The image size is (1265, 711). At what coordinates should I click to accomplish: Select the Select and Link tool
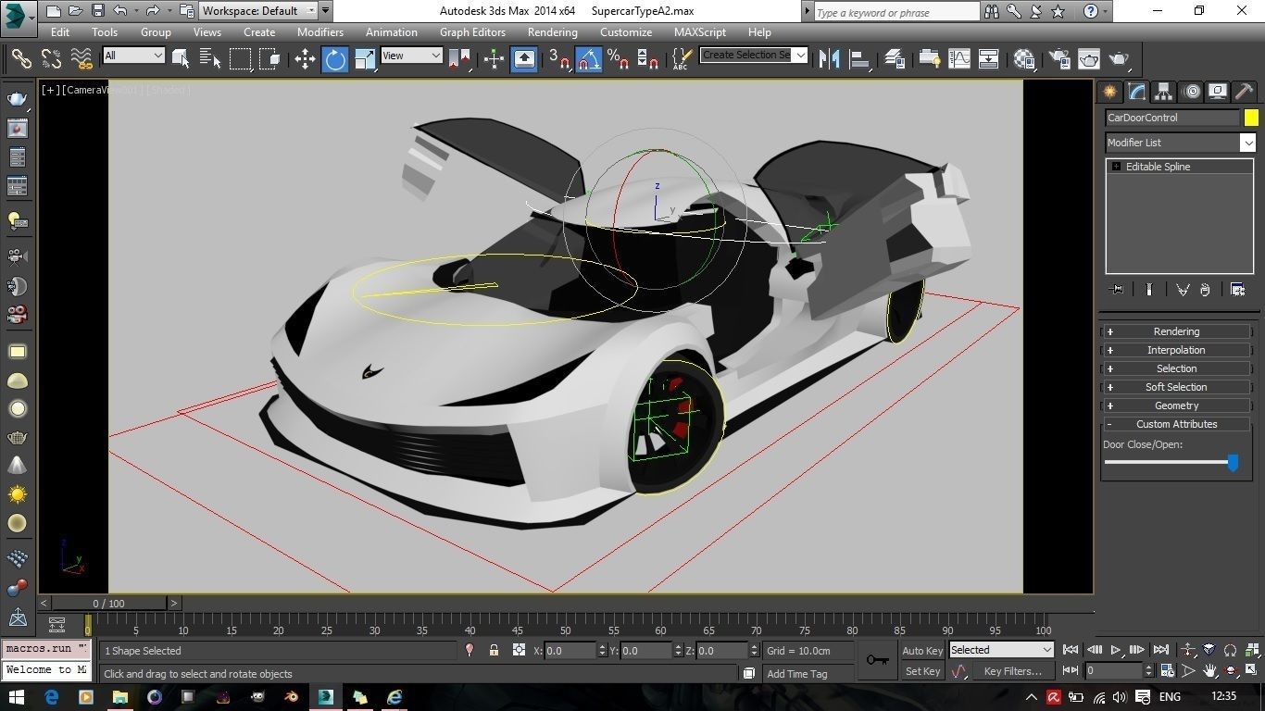click(20, 58)
